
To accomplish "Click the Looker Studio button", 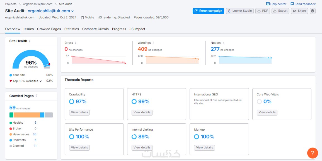I will pos(240,11).
